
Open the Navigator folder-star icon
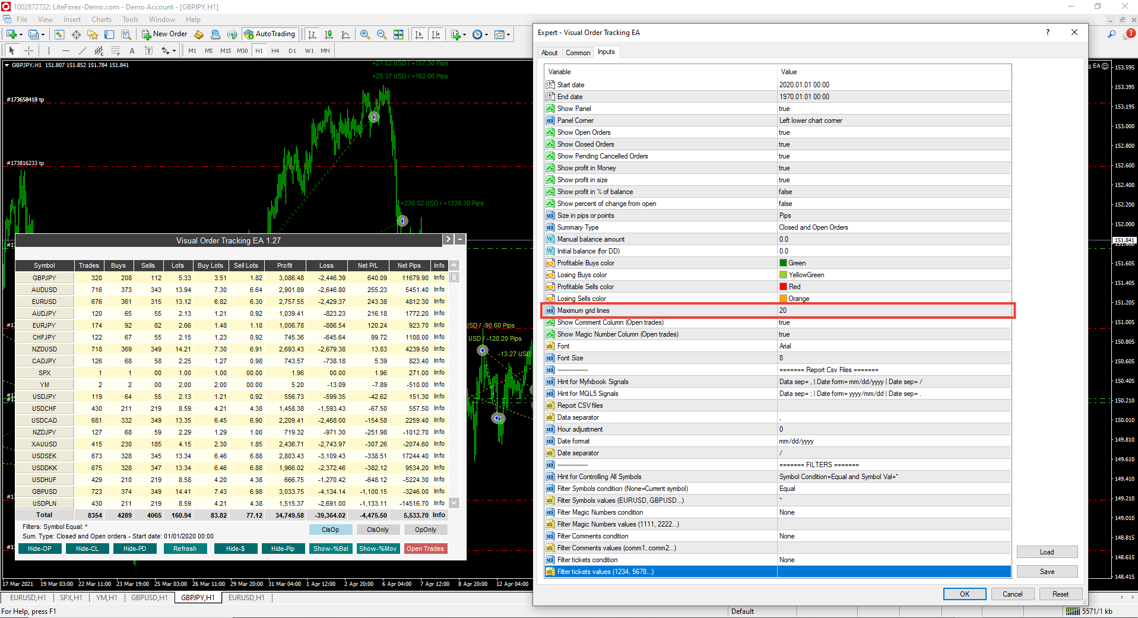point(93,34)
